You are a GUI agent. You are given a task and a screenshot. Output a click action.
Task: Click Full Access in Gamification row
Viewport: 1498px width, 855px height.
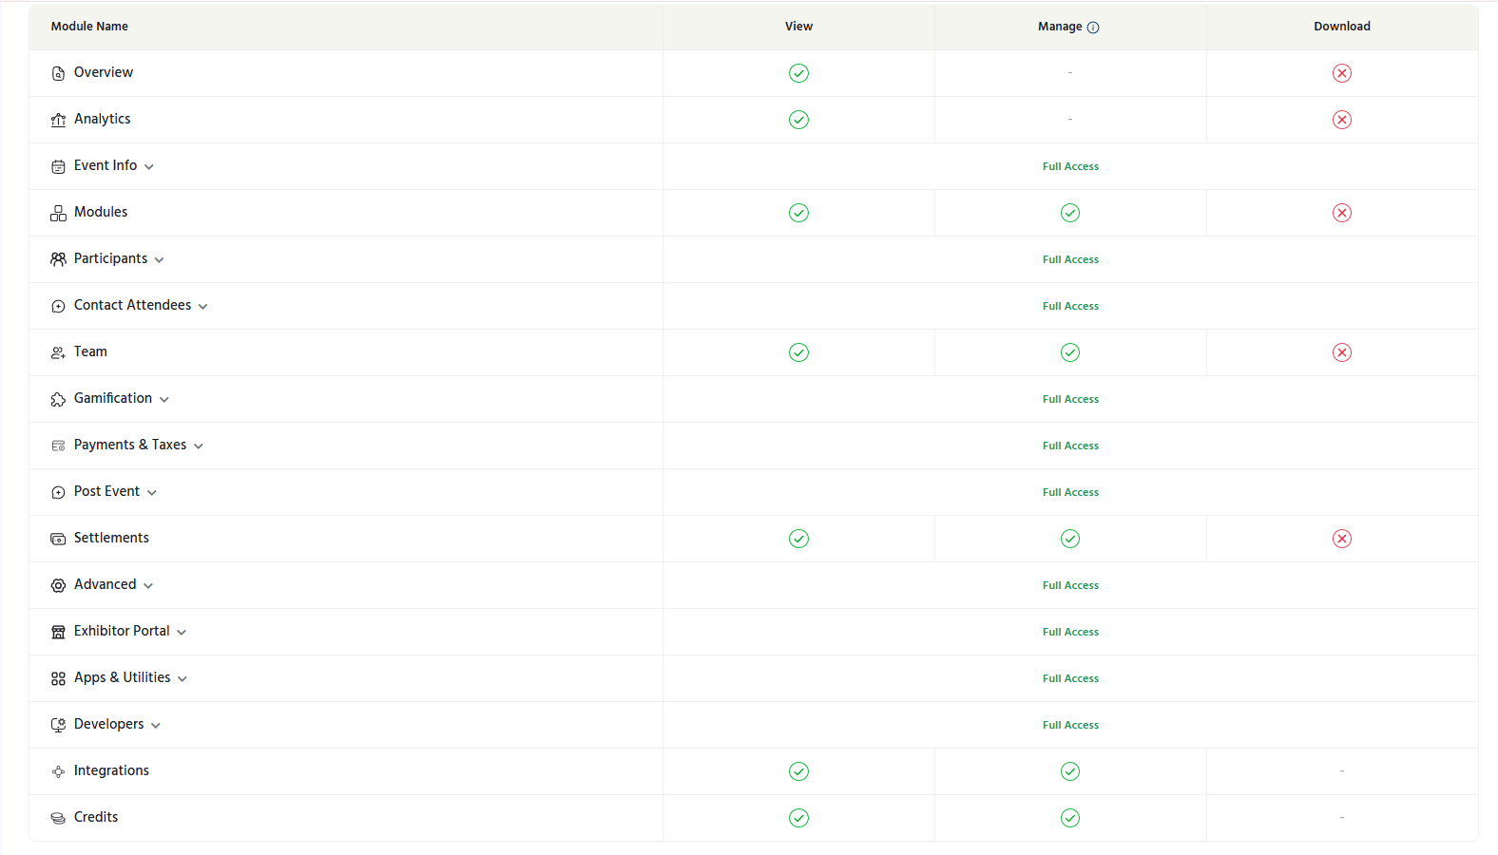(x=1070, y=399)
